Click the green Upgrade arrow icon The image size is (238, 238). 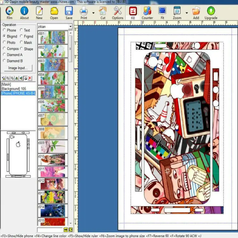click(211, 11)
